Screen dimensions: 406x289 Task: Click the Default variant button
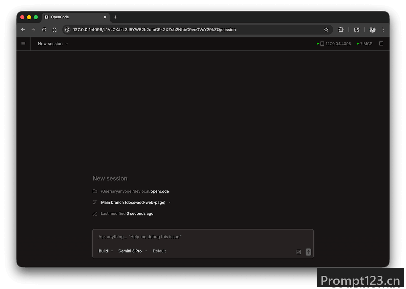tap(159, 251)
